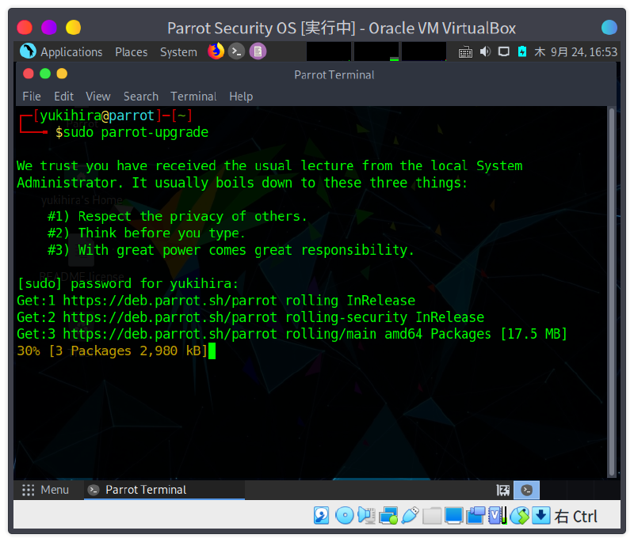
Task: Open the System menu in top panel
Action: click(178, 51)
